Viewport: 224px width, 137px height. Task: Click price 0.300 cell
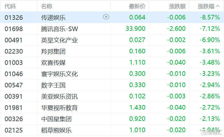tap(137, 74)
